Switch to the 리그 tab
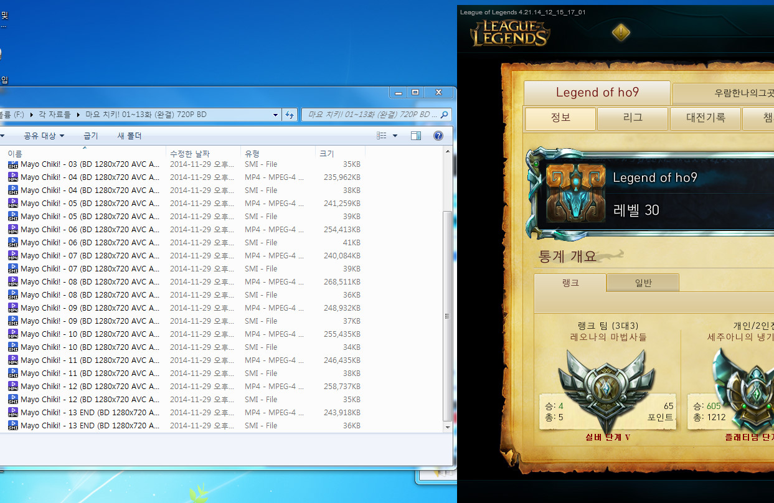Screen dimensions: 774x503 pyautogui.click(x=633, y=118)
